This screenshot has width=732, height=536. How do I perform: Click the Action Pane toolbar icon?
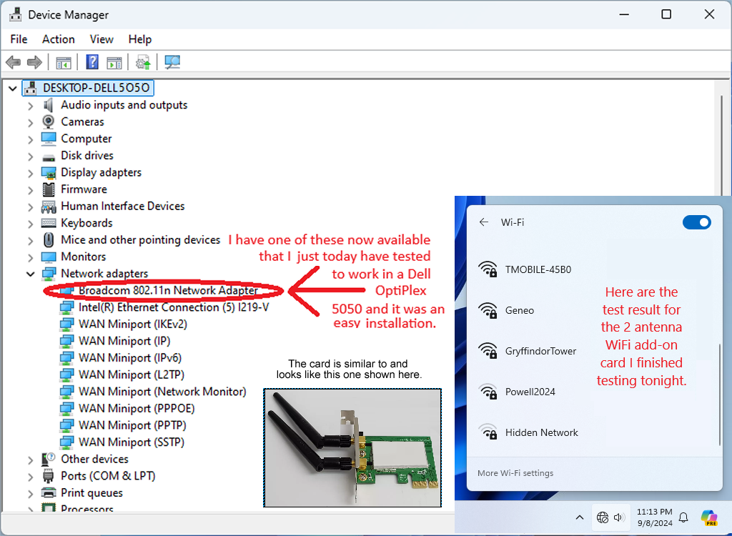(114, 62)
